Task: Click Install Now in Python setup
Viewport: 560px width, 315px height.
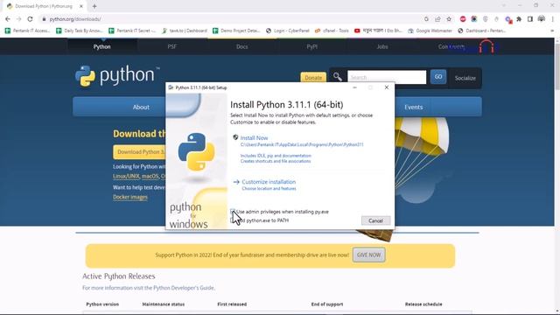Action: coord(254,138)
